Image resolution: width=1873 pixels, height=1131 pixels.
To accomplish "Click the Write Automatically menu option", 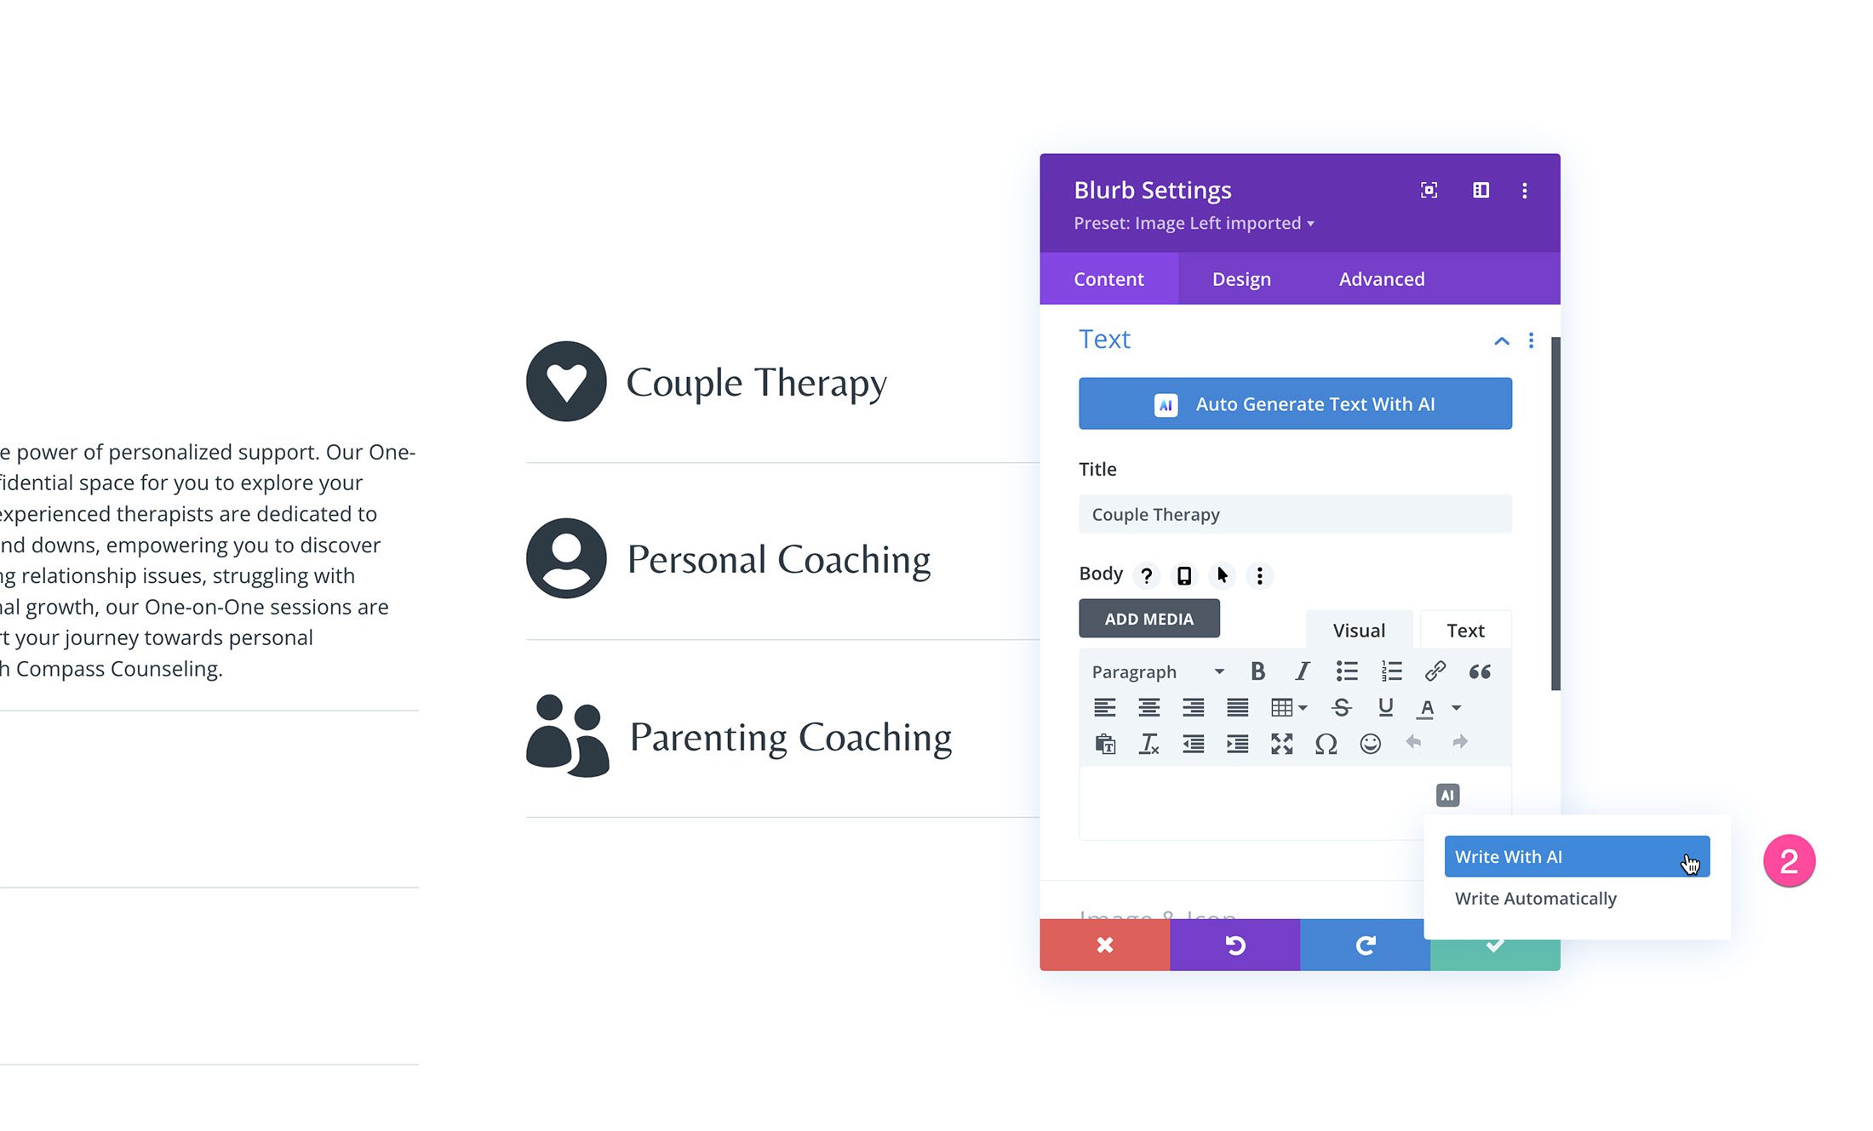I will pyautogui.click(x=1536, y=899).
